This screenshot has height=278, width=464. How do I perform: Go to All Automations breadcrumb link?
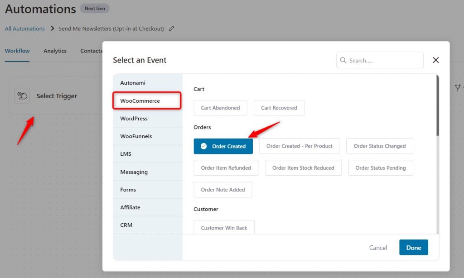(x=25, y=29)
